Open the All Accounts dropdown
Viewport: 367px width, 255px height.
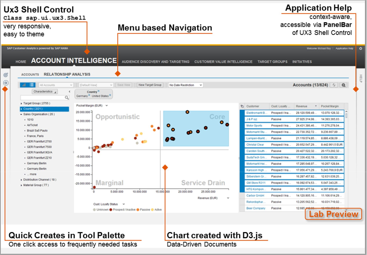56,85
